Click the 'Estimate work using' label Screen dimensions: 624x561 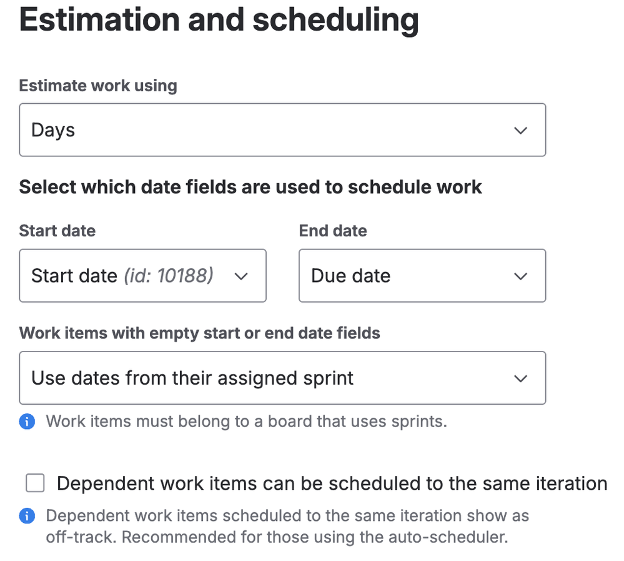pyautogui.click(x=98, y=86)
